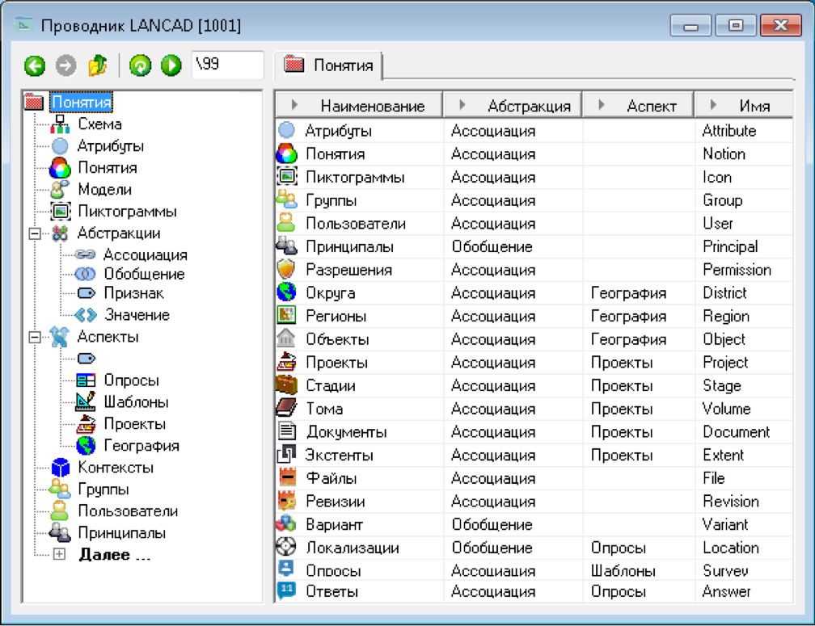This screenshot has width=815, height=626.
Task: Click the Пользователи row name in list
Action: [356, 223]
